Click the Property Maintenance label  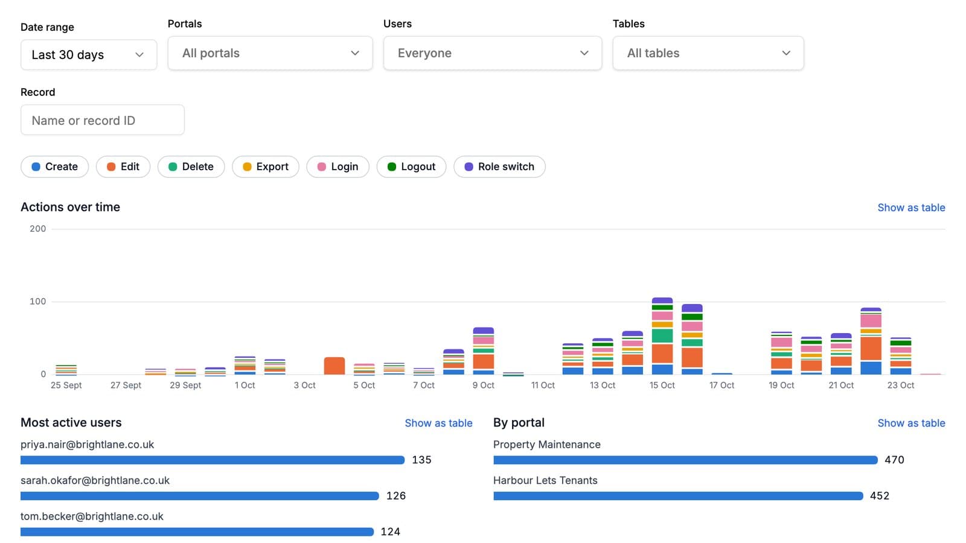coord(547,445)
